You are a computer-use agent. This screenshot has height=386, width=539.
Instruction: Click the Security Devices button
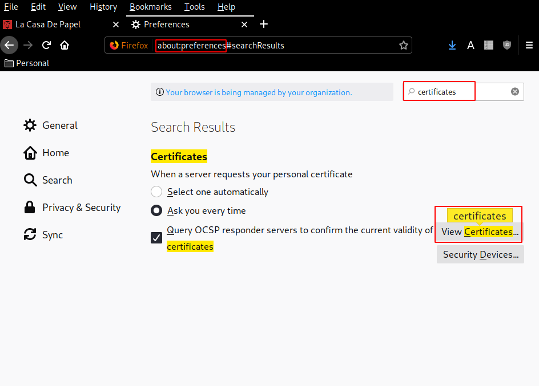480,254
